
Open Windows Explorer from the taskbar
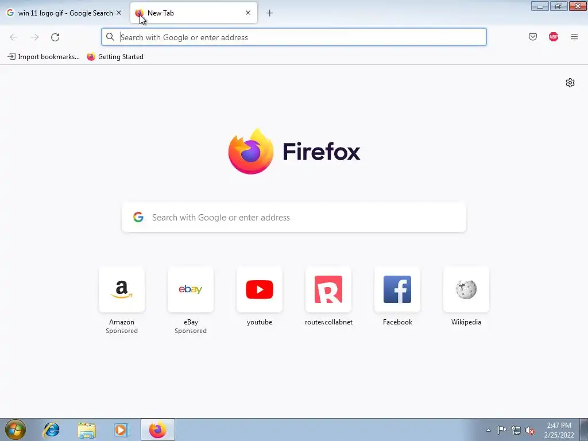click(x=87, y=430)
